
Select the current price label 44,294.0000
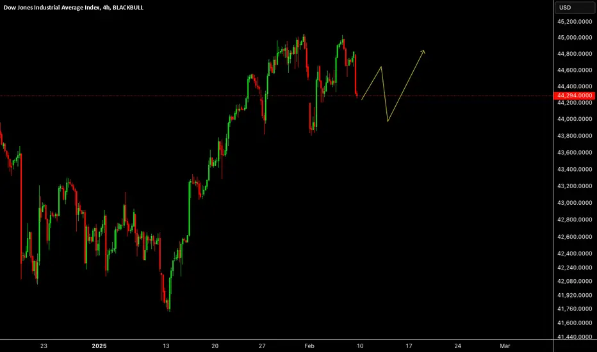pyautogui.click(x=574, y=95)
